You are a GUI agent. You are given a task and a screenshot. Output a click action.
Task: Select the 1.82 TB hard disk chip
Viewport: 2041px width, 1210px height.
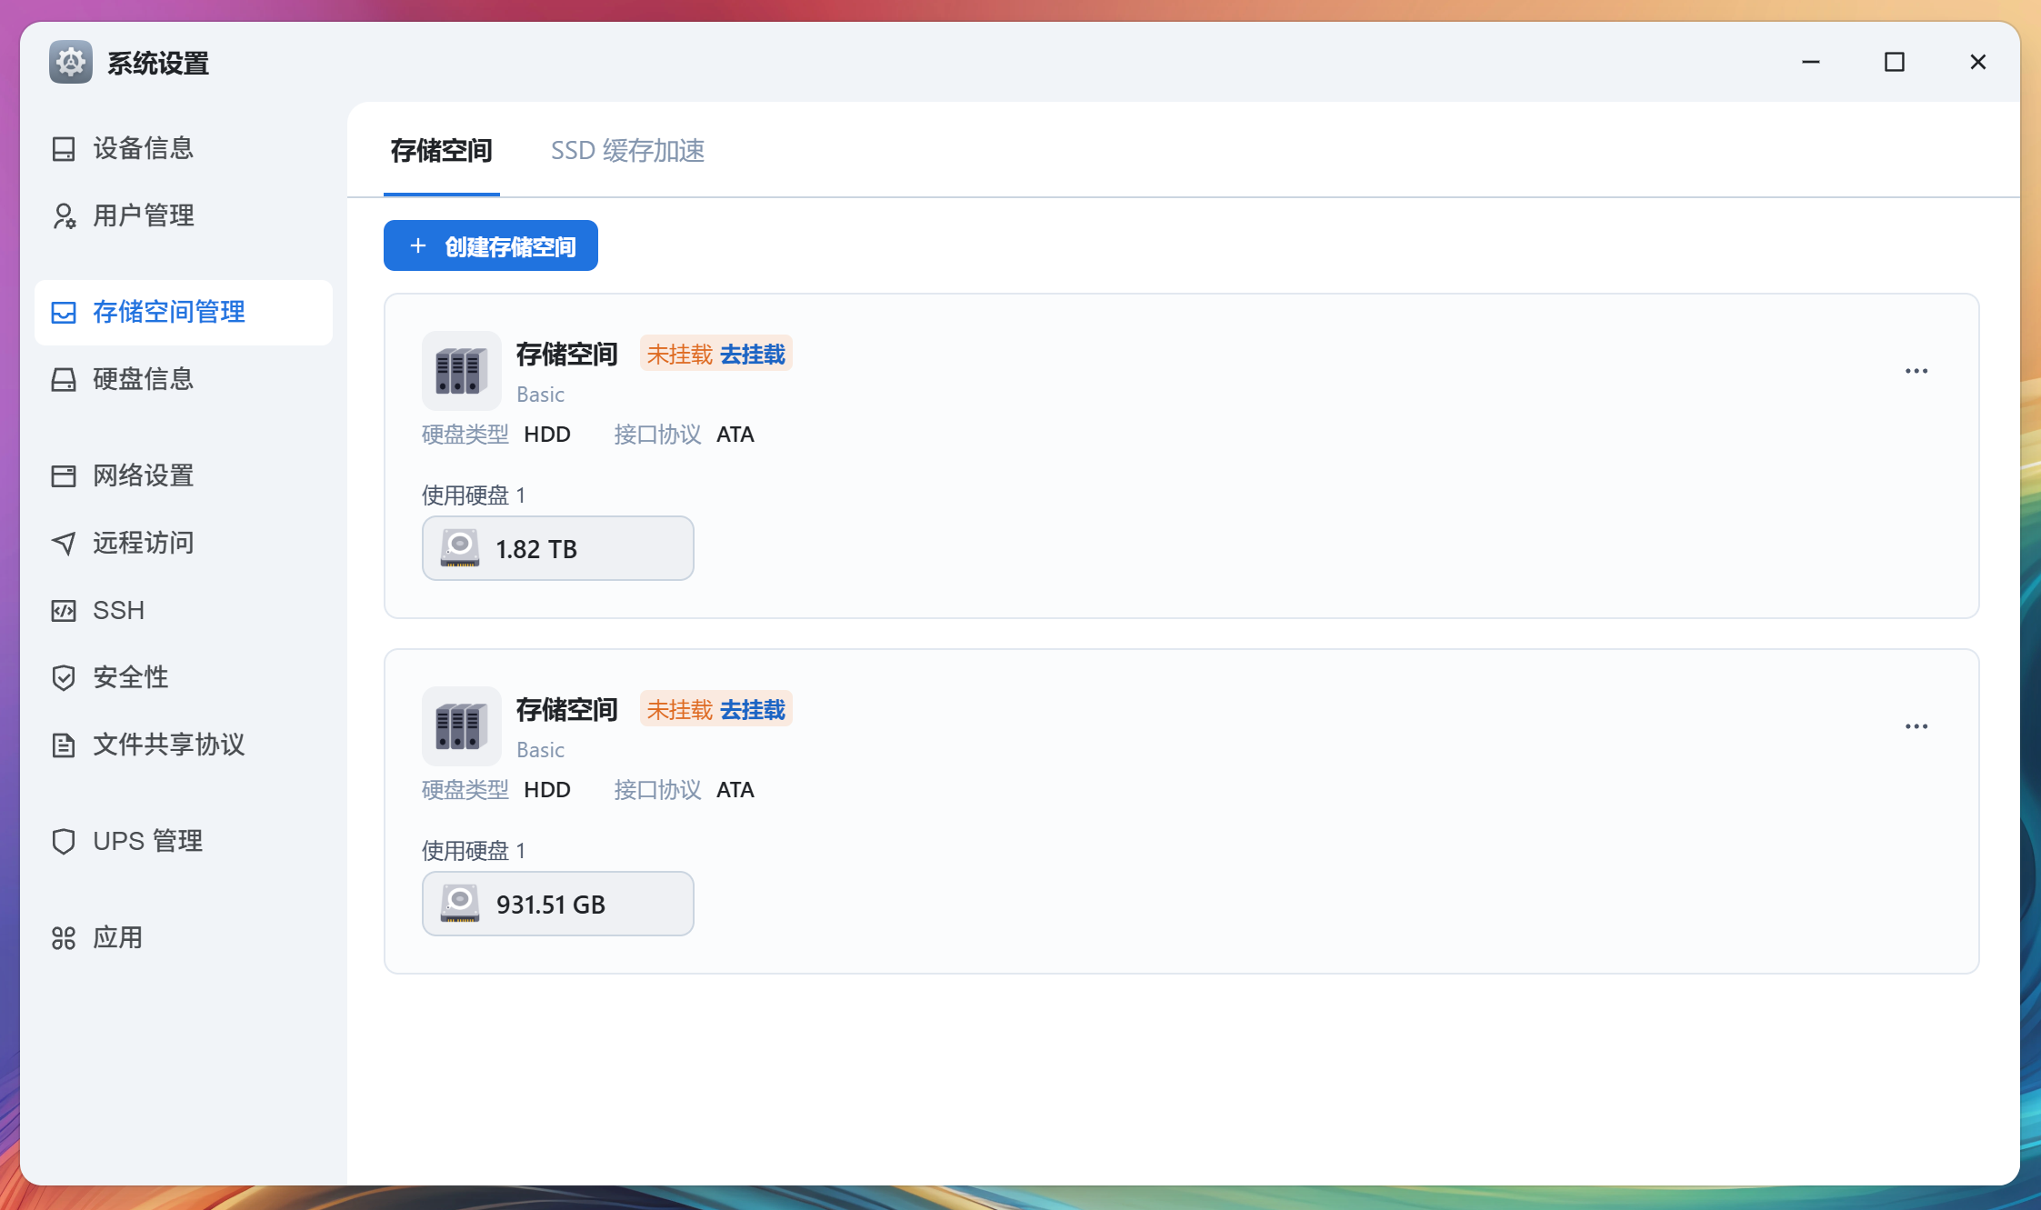coord(557,548)
